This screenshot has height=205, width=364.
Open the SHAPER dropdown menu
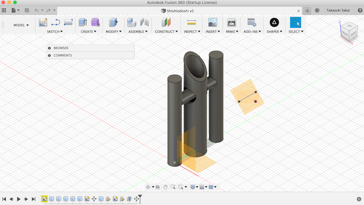tap(274, 32)
